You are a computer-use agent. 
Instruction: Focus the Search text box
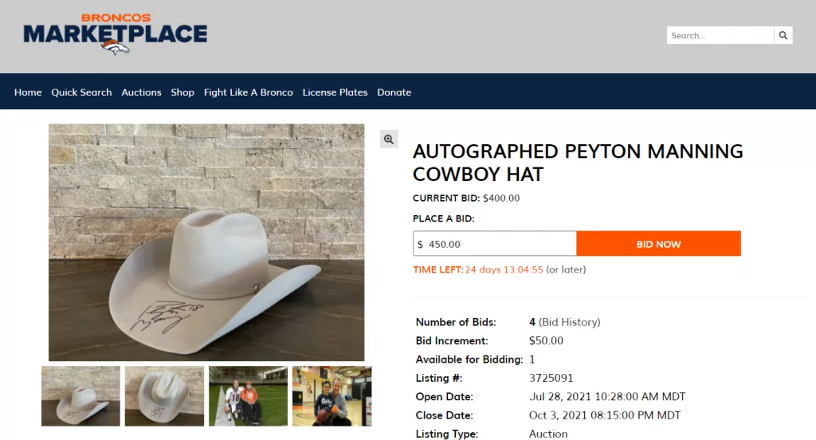[720, 35]
